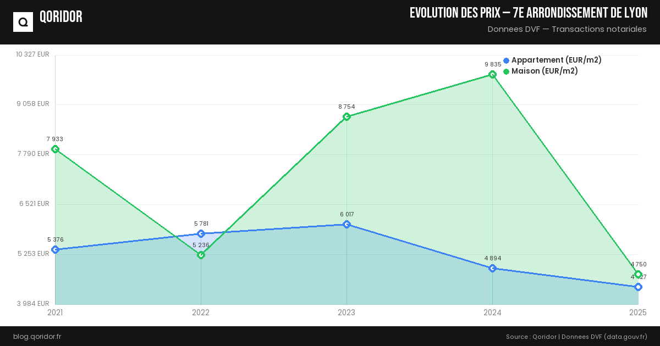Screen dimensions: 660x346
Task: Click the lowest Appartement marker for 2025
Action: pos(638,287)
